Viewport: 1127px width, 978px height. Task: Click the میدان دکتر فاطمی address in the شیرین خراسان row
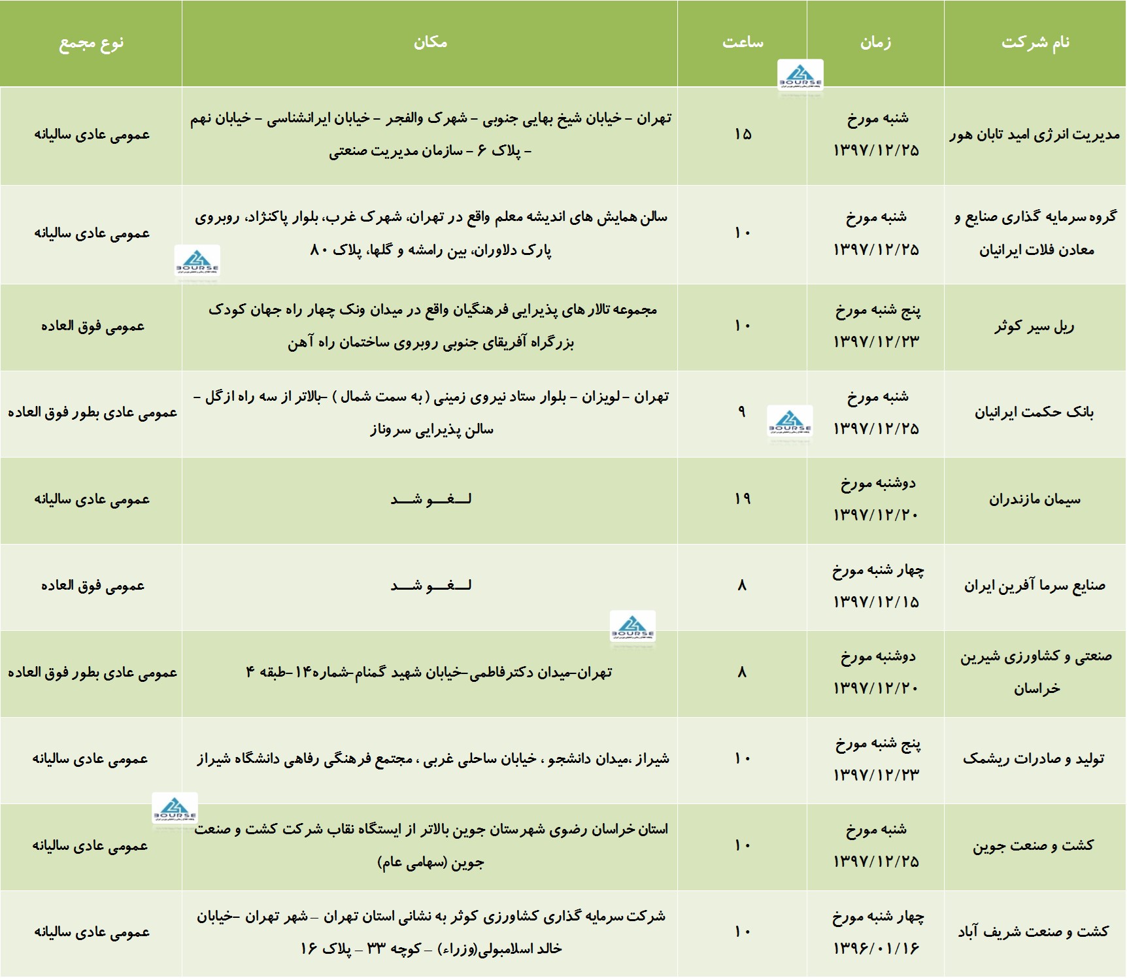coord(429,673)
